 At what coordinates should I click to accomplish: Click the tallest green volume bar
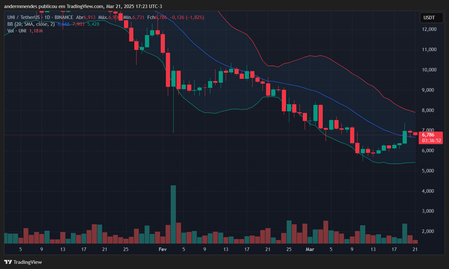tap(173, 214)
